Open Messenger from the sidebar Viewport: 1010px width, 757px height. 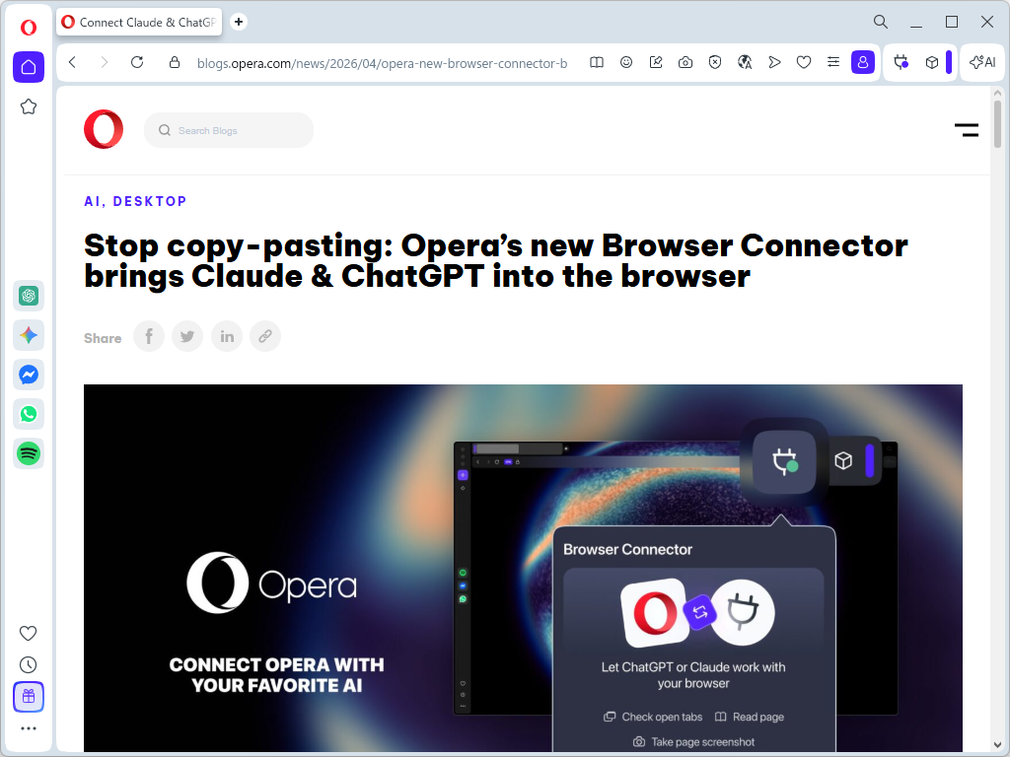click(x=29, y=375)
